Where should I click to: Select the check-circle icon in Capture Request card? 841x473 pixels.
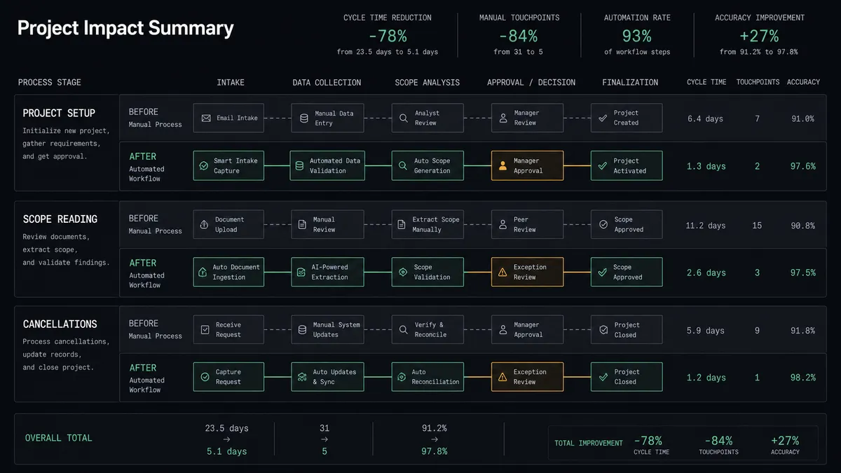[205, 377]
